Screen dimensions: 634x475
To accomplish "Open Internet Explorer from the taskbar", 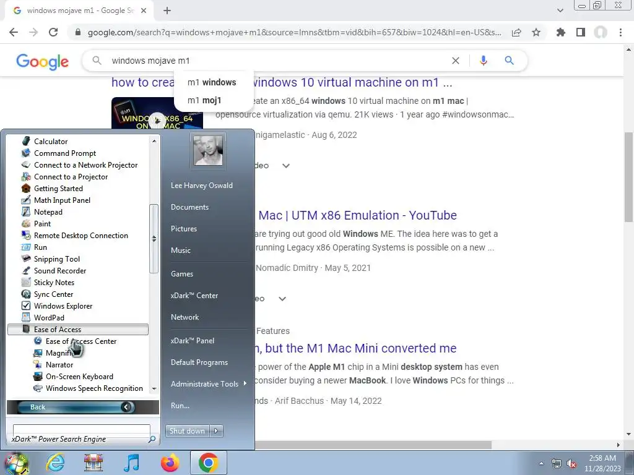I will [x=55, y=463].
